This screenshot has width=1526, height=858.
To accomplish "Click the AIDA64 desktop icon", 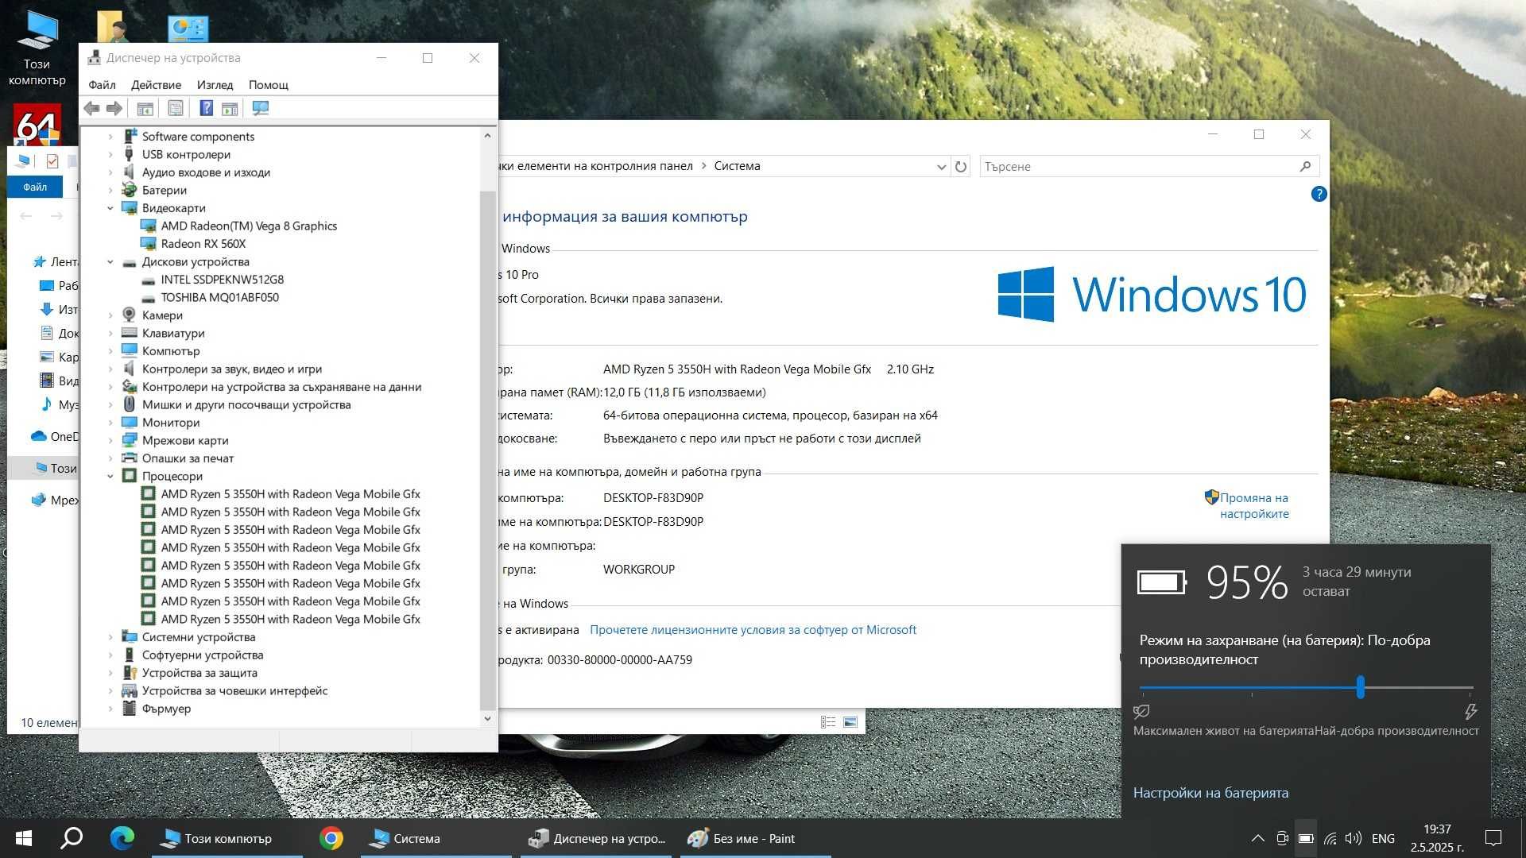I will (37, 126).
